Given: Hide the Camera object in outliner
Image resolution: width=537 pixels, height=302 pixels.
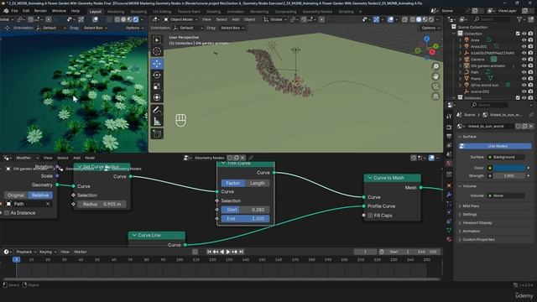Looking at the screenshot, I should pos(524,60).
